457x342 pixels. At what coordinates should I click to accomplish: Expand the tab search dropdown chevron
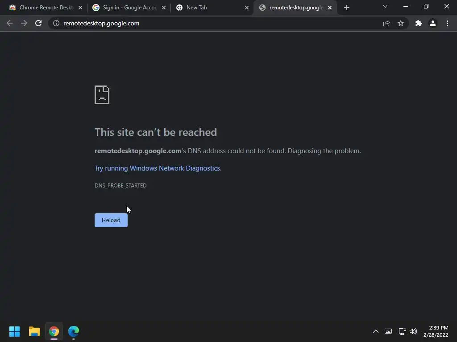click(385, 6)
